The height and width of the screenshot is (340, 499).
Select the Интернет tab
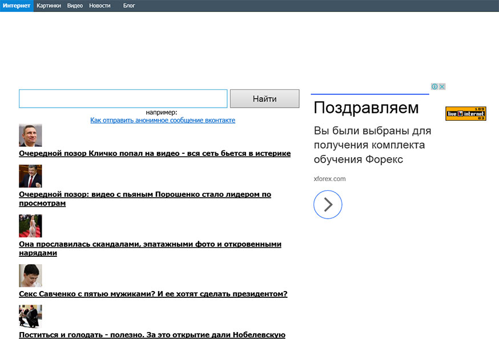point(17,6)
